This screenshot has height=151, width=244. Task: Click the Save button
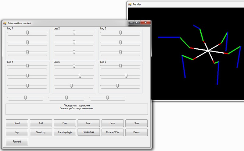(x=113, y=123)
